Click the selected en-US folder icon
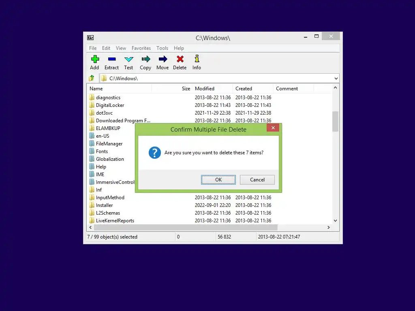This screenshot has width=415, height=311. pos(92,136)
